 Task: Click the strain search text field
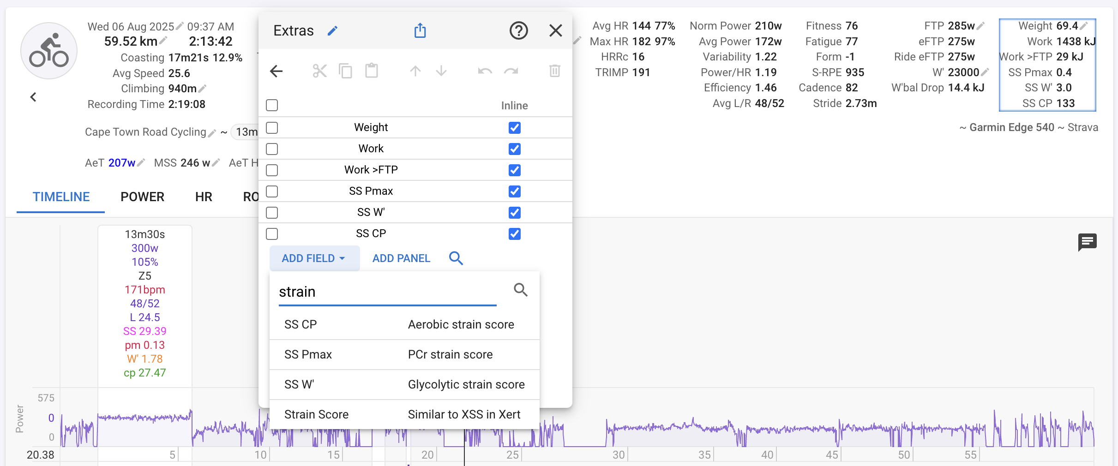click(x=387, y=292)
